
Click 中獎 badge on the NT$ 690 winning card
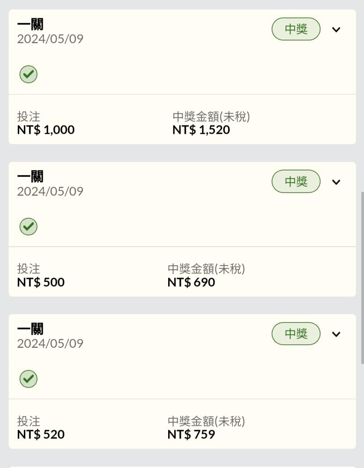(x=296, y=181)
